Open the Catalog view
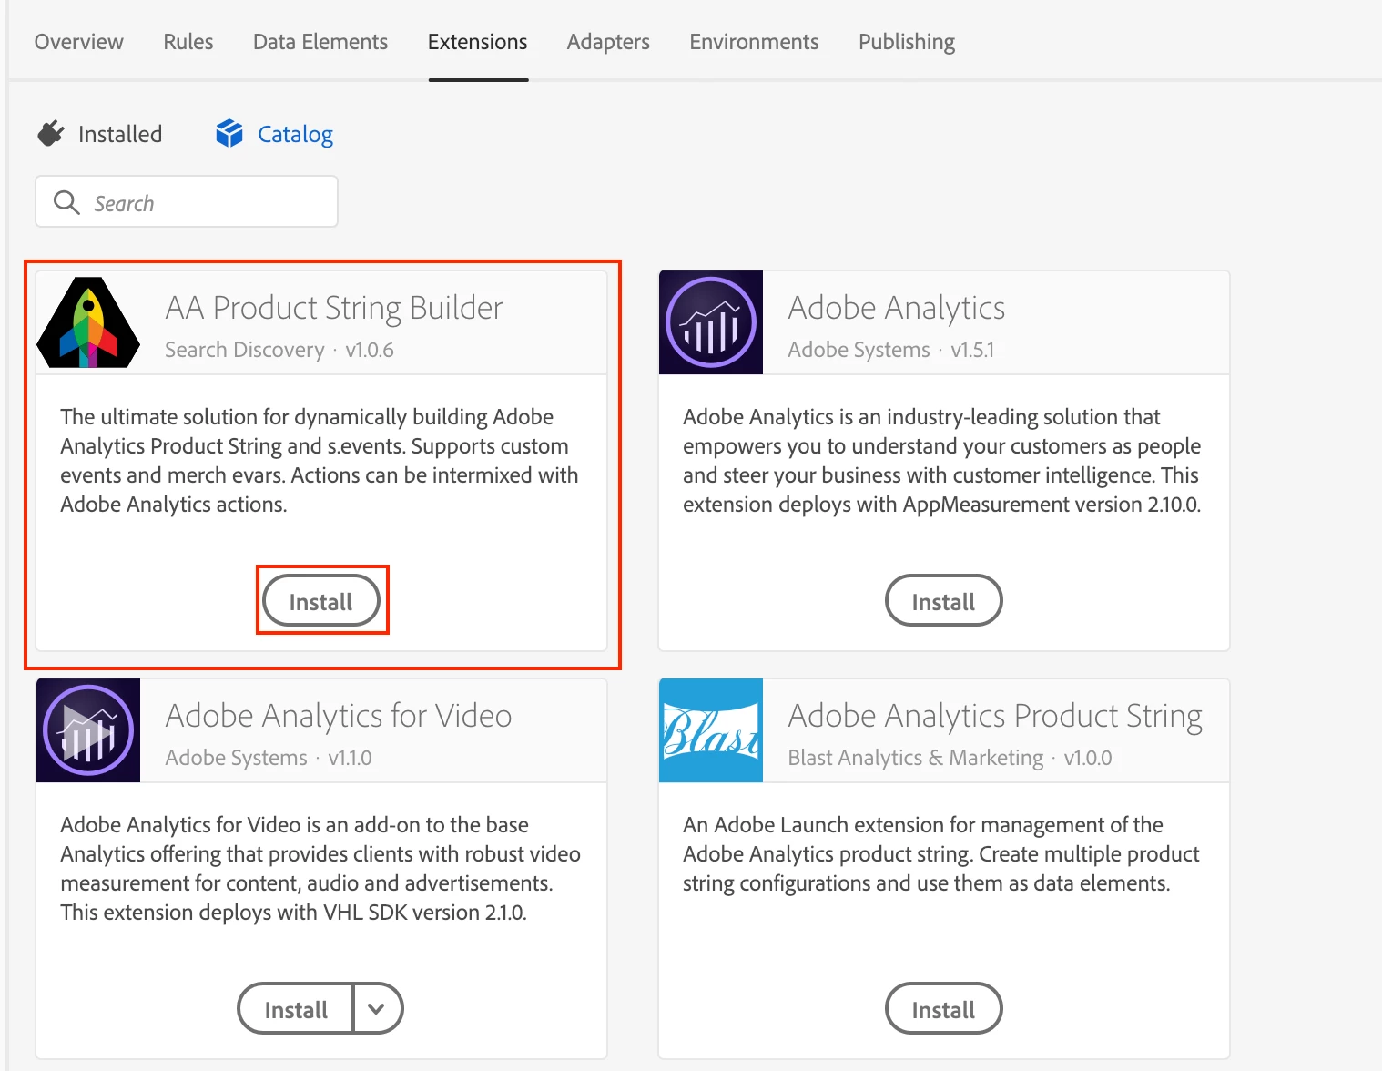 click(275, 134)
